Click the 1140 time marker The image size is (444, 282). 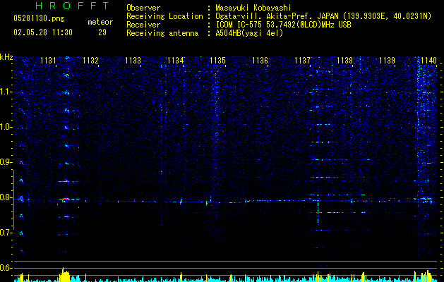(428, 60)
